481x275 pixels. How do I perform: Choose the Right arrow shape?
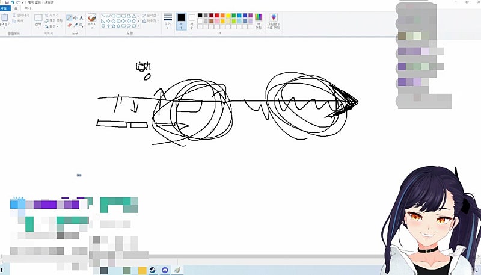[124, 21]
